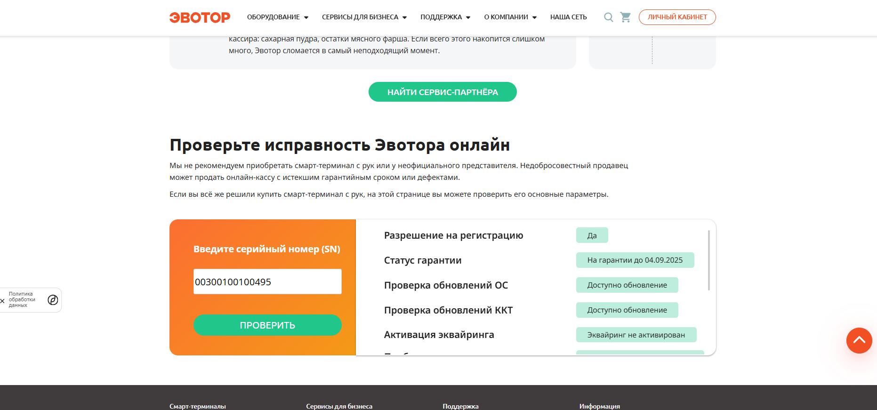Click 'Активация эквайринга' label
This screenshot has width=877, height=410.
[x=439, y=335]
